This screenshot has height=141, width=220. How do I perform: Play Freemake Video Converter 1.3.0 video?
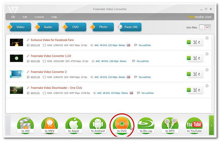click(x=189, y=58)
